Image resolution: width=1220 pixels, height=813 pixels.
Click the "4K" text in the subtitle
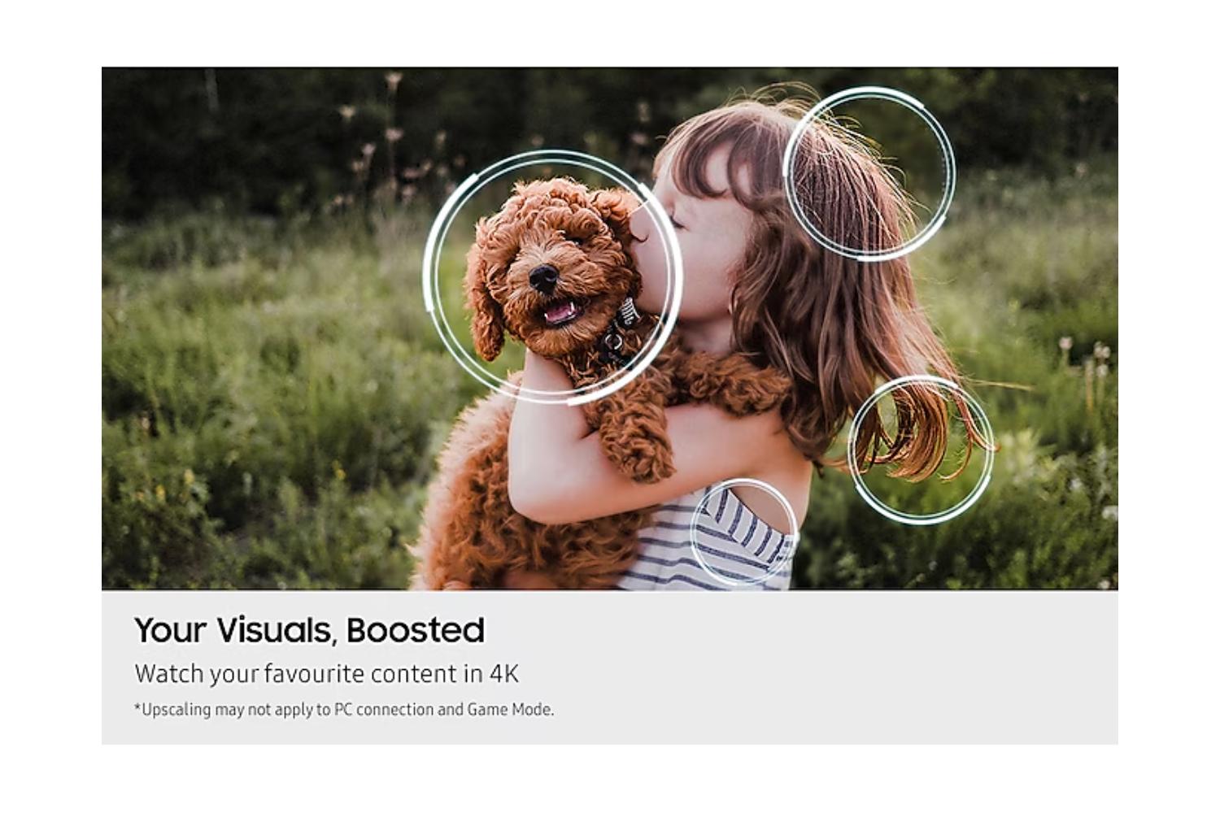click(504, 674)
